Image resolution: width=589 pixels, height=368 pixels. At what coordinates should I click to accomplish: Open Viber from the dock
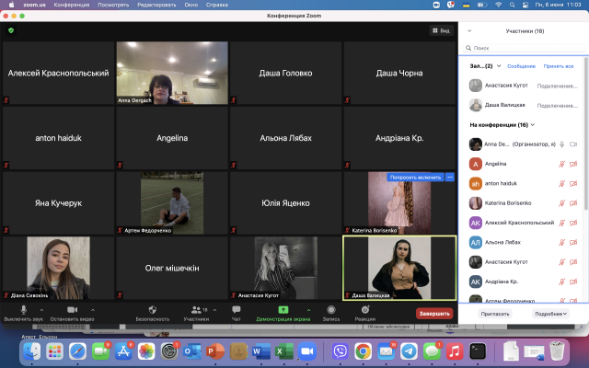point(341,351)
